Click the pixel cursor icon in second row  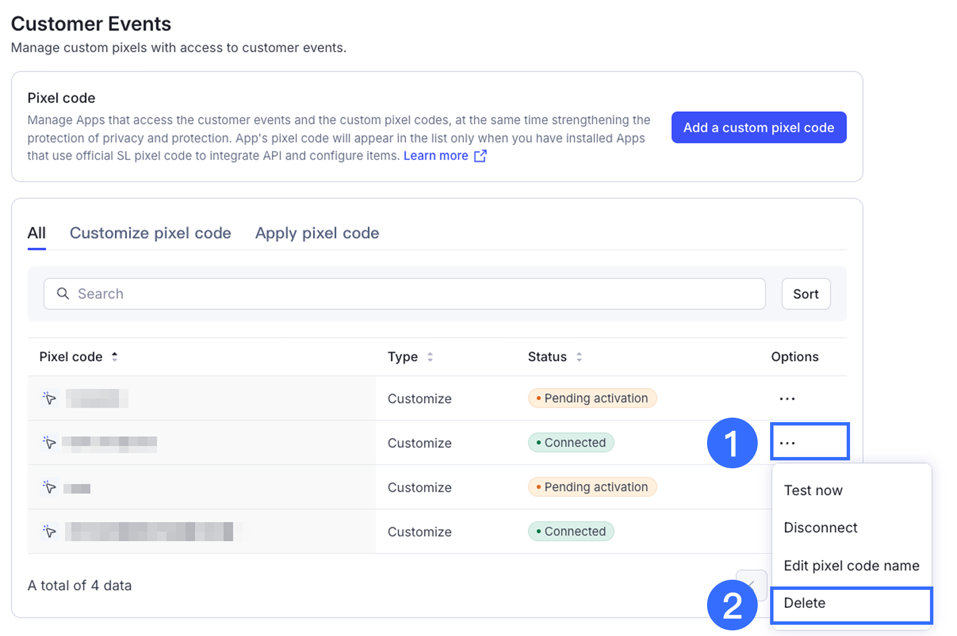pyautogui.click(x=50, y=443)
